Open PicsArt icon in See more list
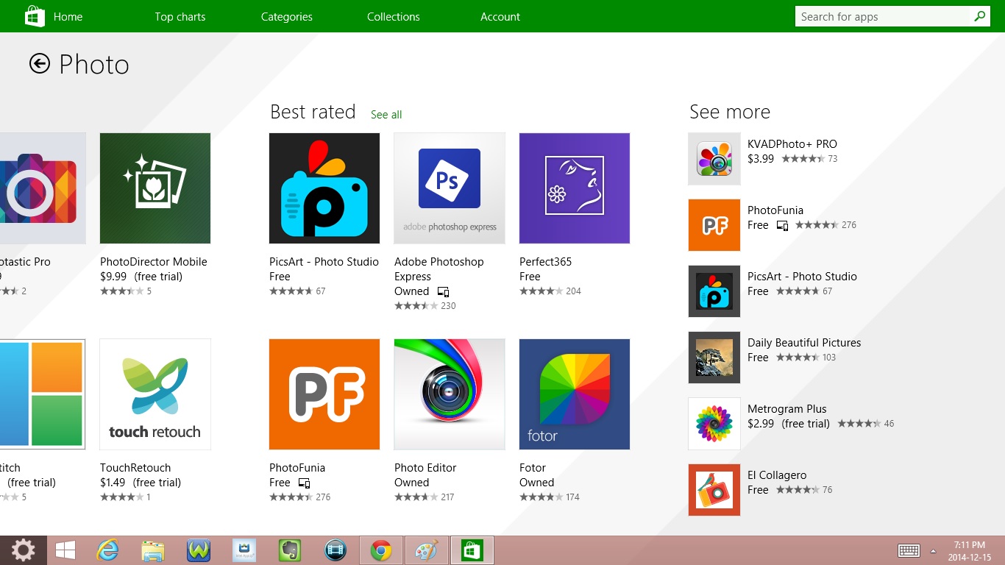The width and height of the screenshot is (1005, 565). (x=714, y=291)
